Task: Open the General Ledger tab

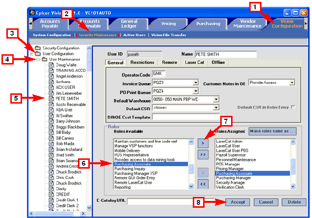Action: (x=129, y=23)
